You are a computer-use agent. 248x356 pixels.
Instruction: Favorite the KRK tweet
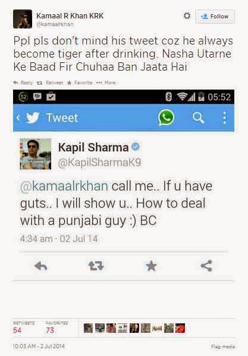click(x=80, y=82)
